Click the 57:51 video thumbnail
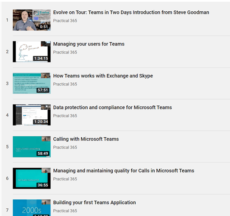This screenshot has height=216, width=230. (32, 83)
